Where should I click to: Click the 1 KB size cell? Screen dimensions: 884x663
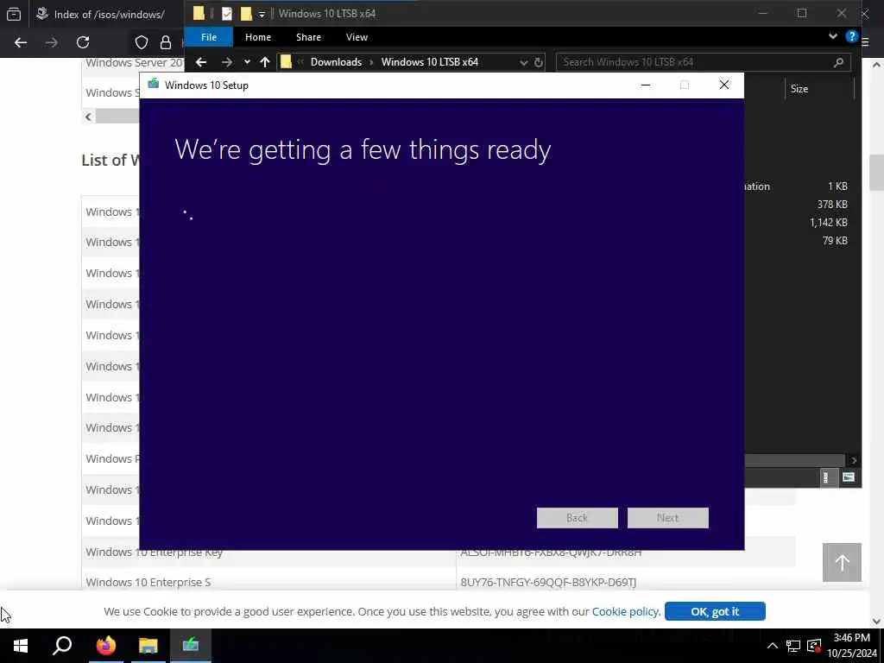837,186
